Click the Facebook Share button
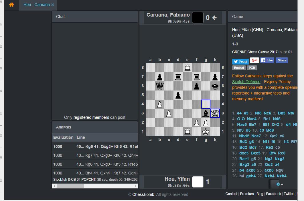The image size is (304, 201). 282,60
